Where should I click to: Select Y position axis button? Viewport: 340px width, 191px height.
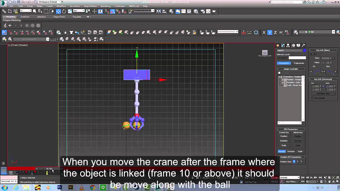click(297, 162)
